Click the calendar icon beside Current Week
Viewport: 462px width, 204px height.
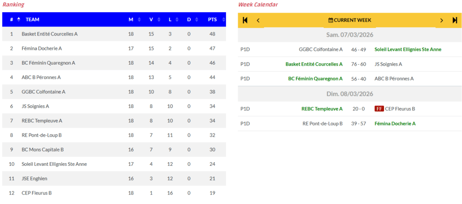pyautogui.click(x=331, y=20)
